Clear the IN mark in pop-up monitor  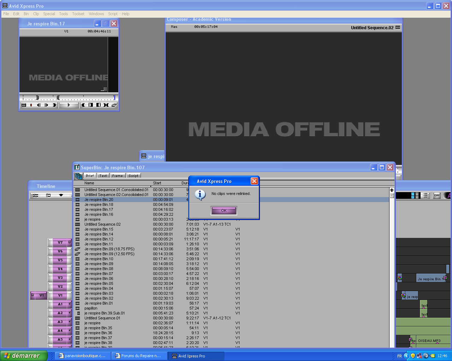click(x=91, y=105)
